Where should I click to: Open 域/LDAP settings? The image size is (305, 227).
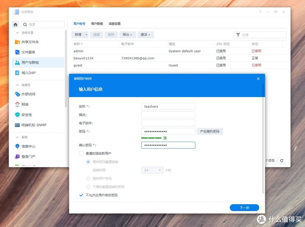(x=28, y=73)
